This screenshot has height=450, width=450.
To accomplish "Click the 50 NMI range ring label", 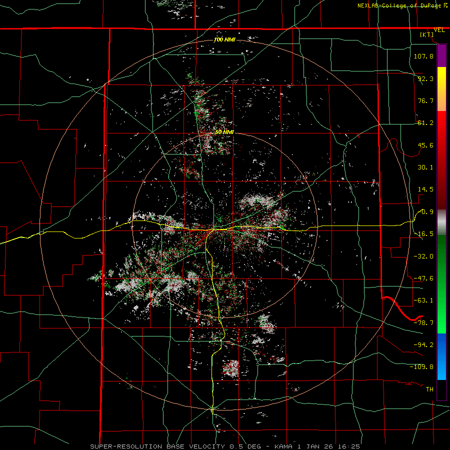I will pyautogui.click(x=224, y=132).
